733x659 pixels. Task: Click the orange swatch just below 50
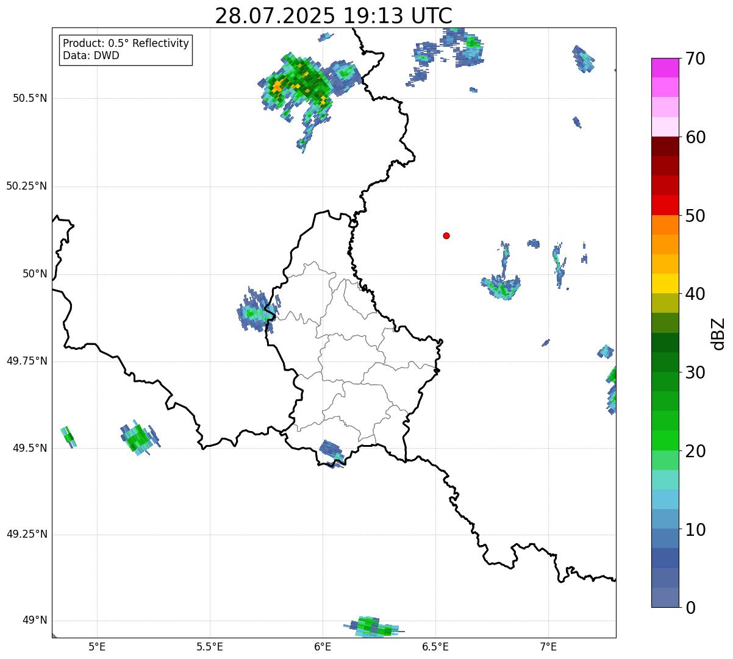665,225
